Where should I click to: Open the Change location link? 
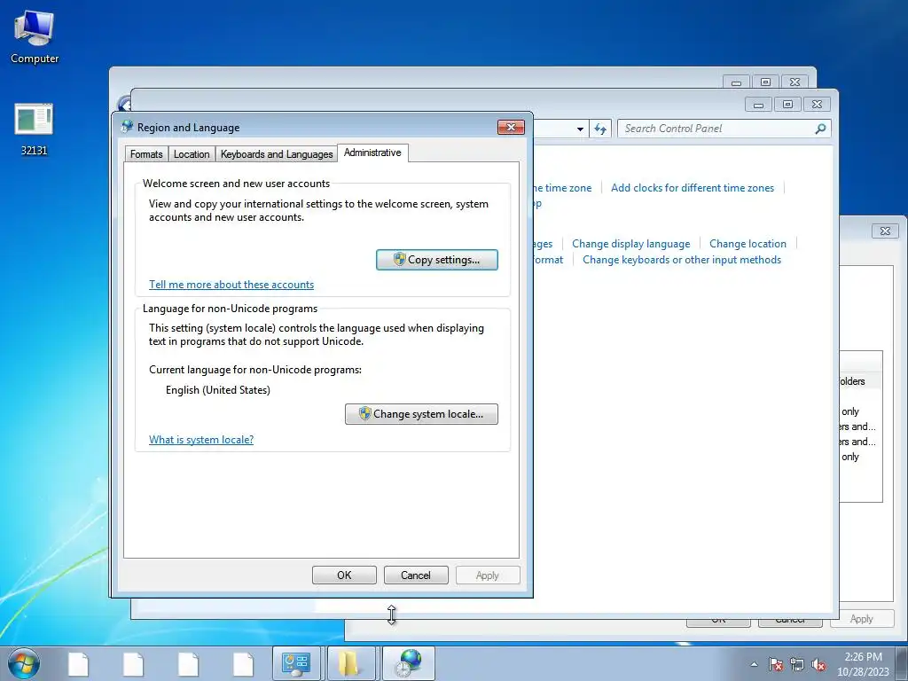pyautogui.click(x=748, y=244)
